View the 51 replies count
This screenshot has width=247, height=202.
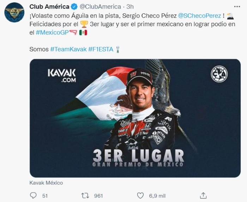coord(45,196)
